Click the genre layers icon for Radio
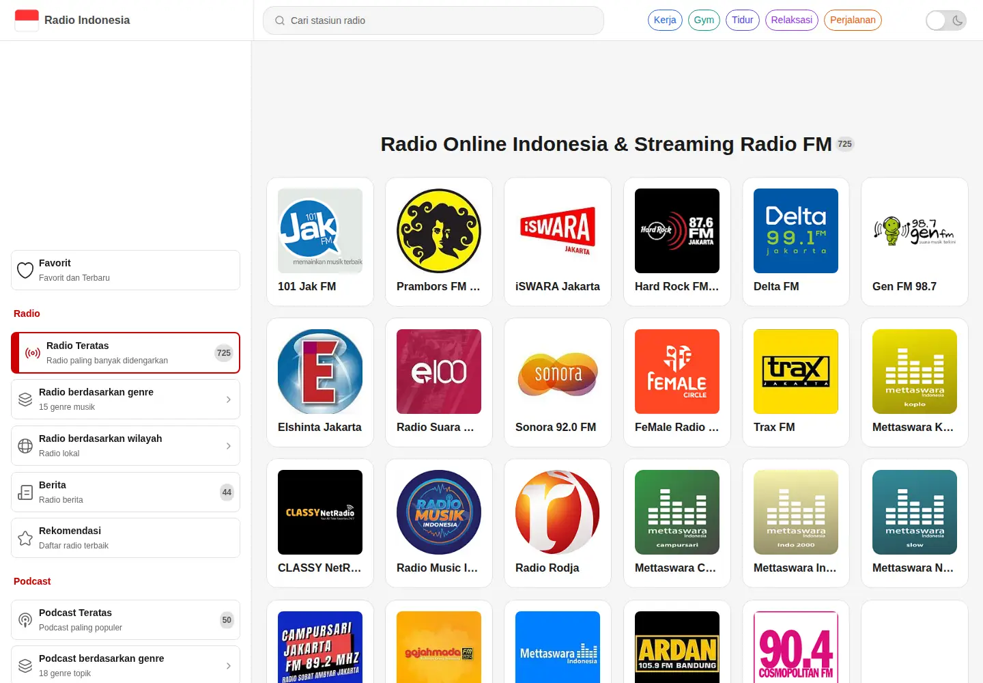The width and height of the screenshot is (983, 683). coord(25,400)
